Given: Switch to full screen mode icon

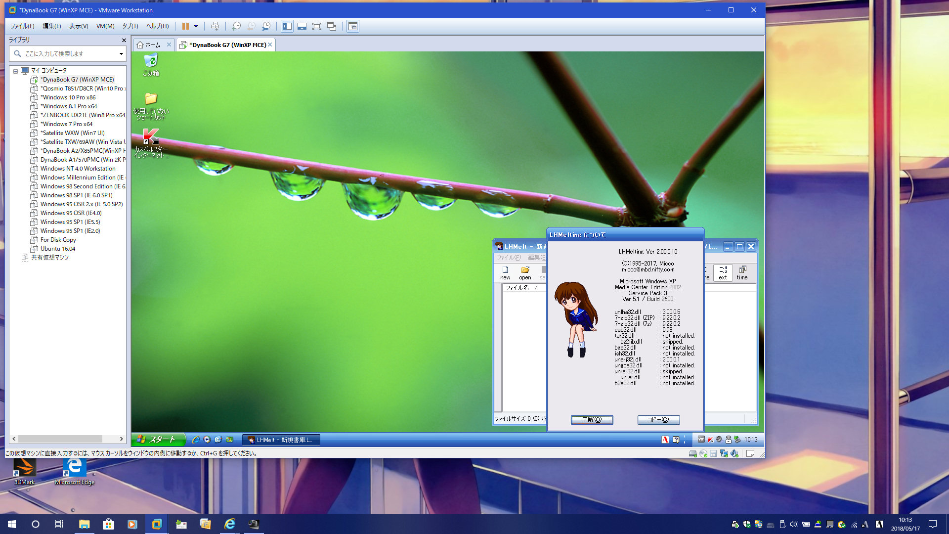Looking at the screenshot, I should [317, 26].
